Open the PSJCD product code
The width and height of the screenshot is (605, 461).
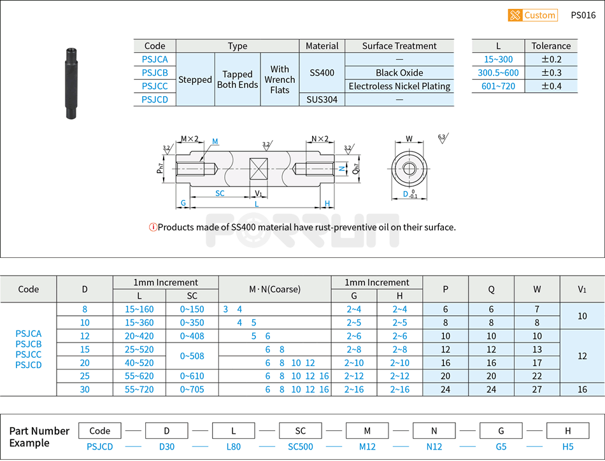coord(154,99)
